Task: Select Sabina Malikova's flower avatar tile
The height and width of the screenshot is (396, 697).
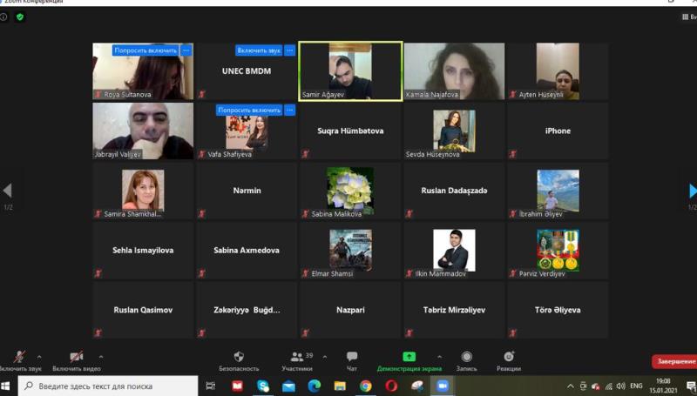Action: (x=350, y=191)
